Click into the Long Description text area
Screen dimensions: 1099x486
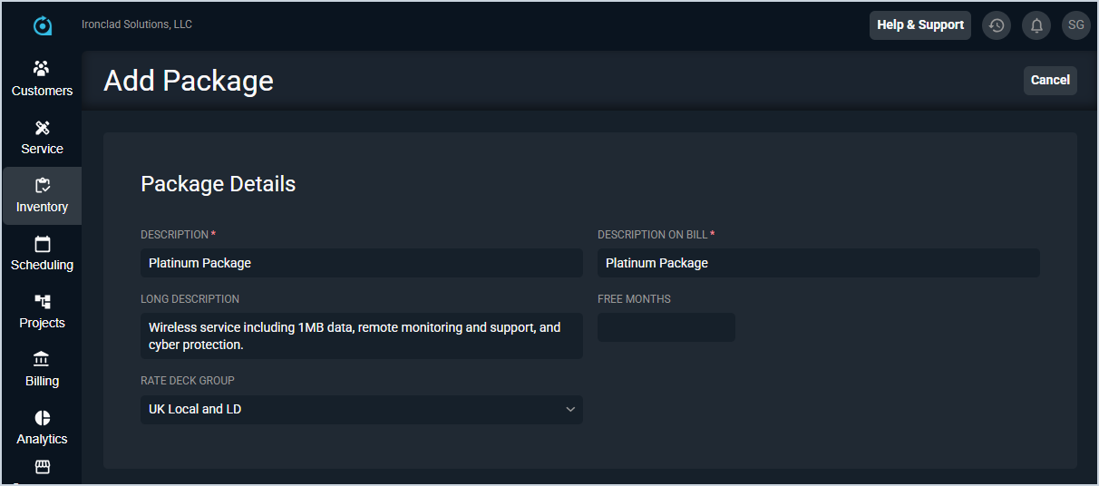(x=362, y=335)
